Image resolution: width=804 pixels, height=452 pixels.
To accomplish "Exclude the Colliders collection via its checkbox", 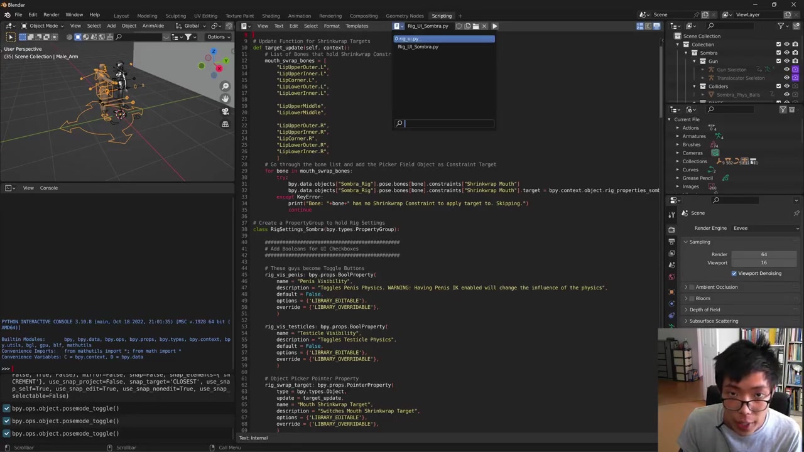I will (778, 86).
